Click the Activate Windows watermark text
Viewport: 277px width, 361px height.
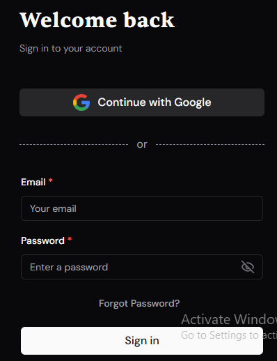229,319
